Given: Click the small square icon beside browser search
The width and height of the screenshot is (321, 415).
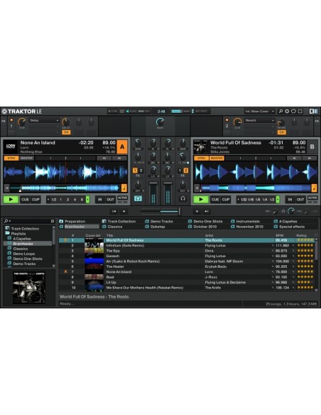Looking at the screenshot, I should pos(53,221).
